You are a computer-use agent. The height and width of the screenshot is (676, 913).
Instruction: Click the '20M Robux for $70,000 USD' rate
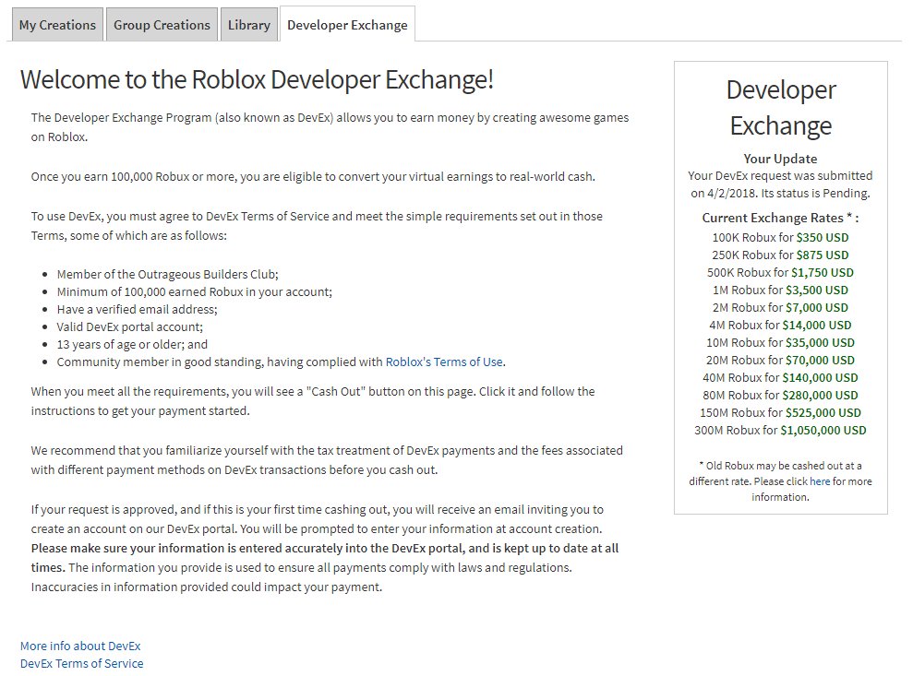780,360
